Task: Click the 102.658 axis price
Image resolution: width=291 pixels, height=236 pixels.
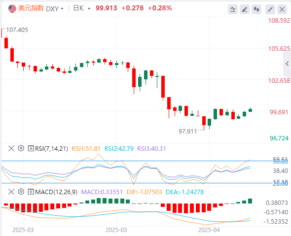Action: [279, 81]
